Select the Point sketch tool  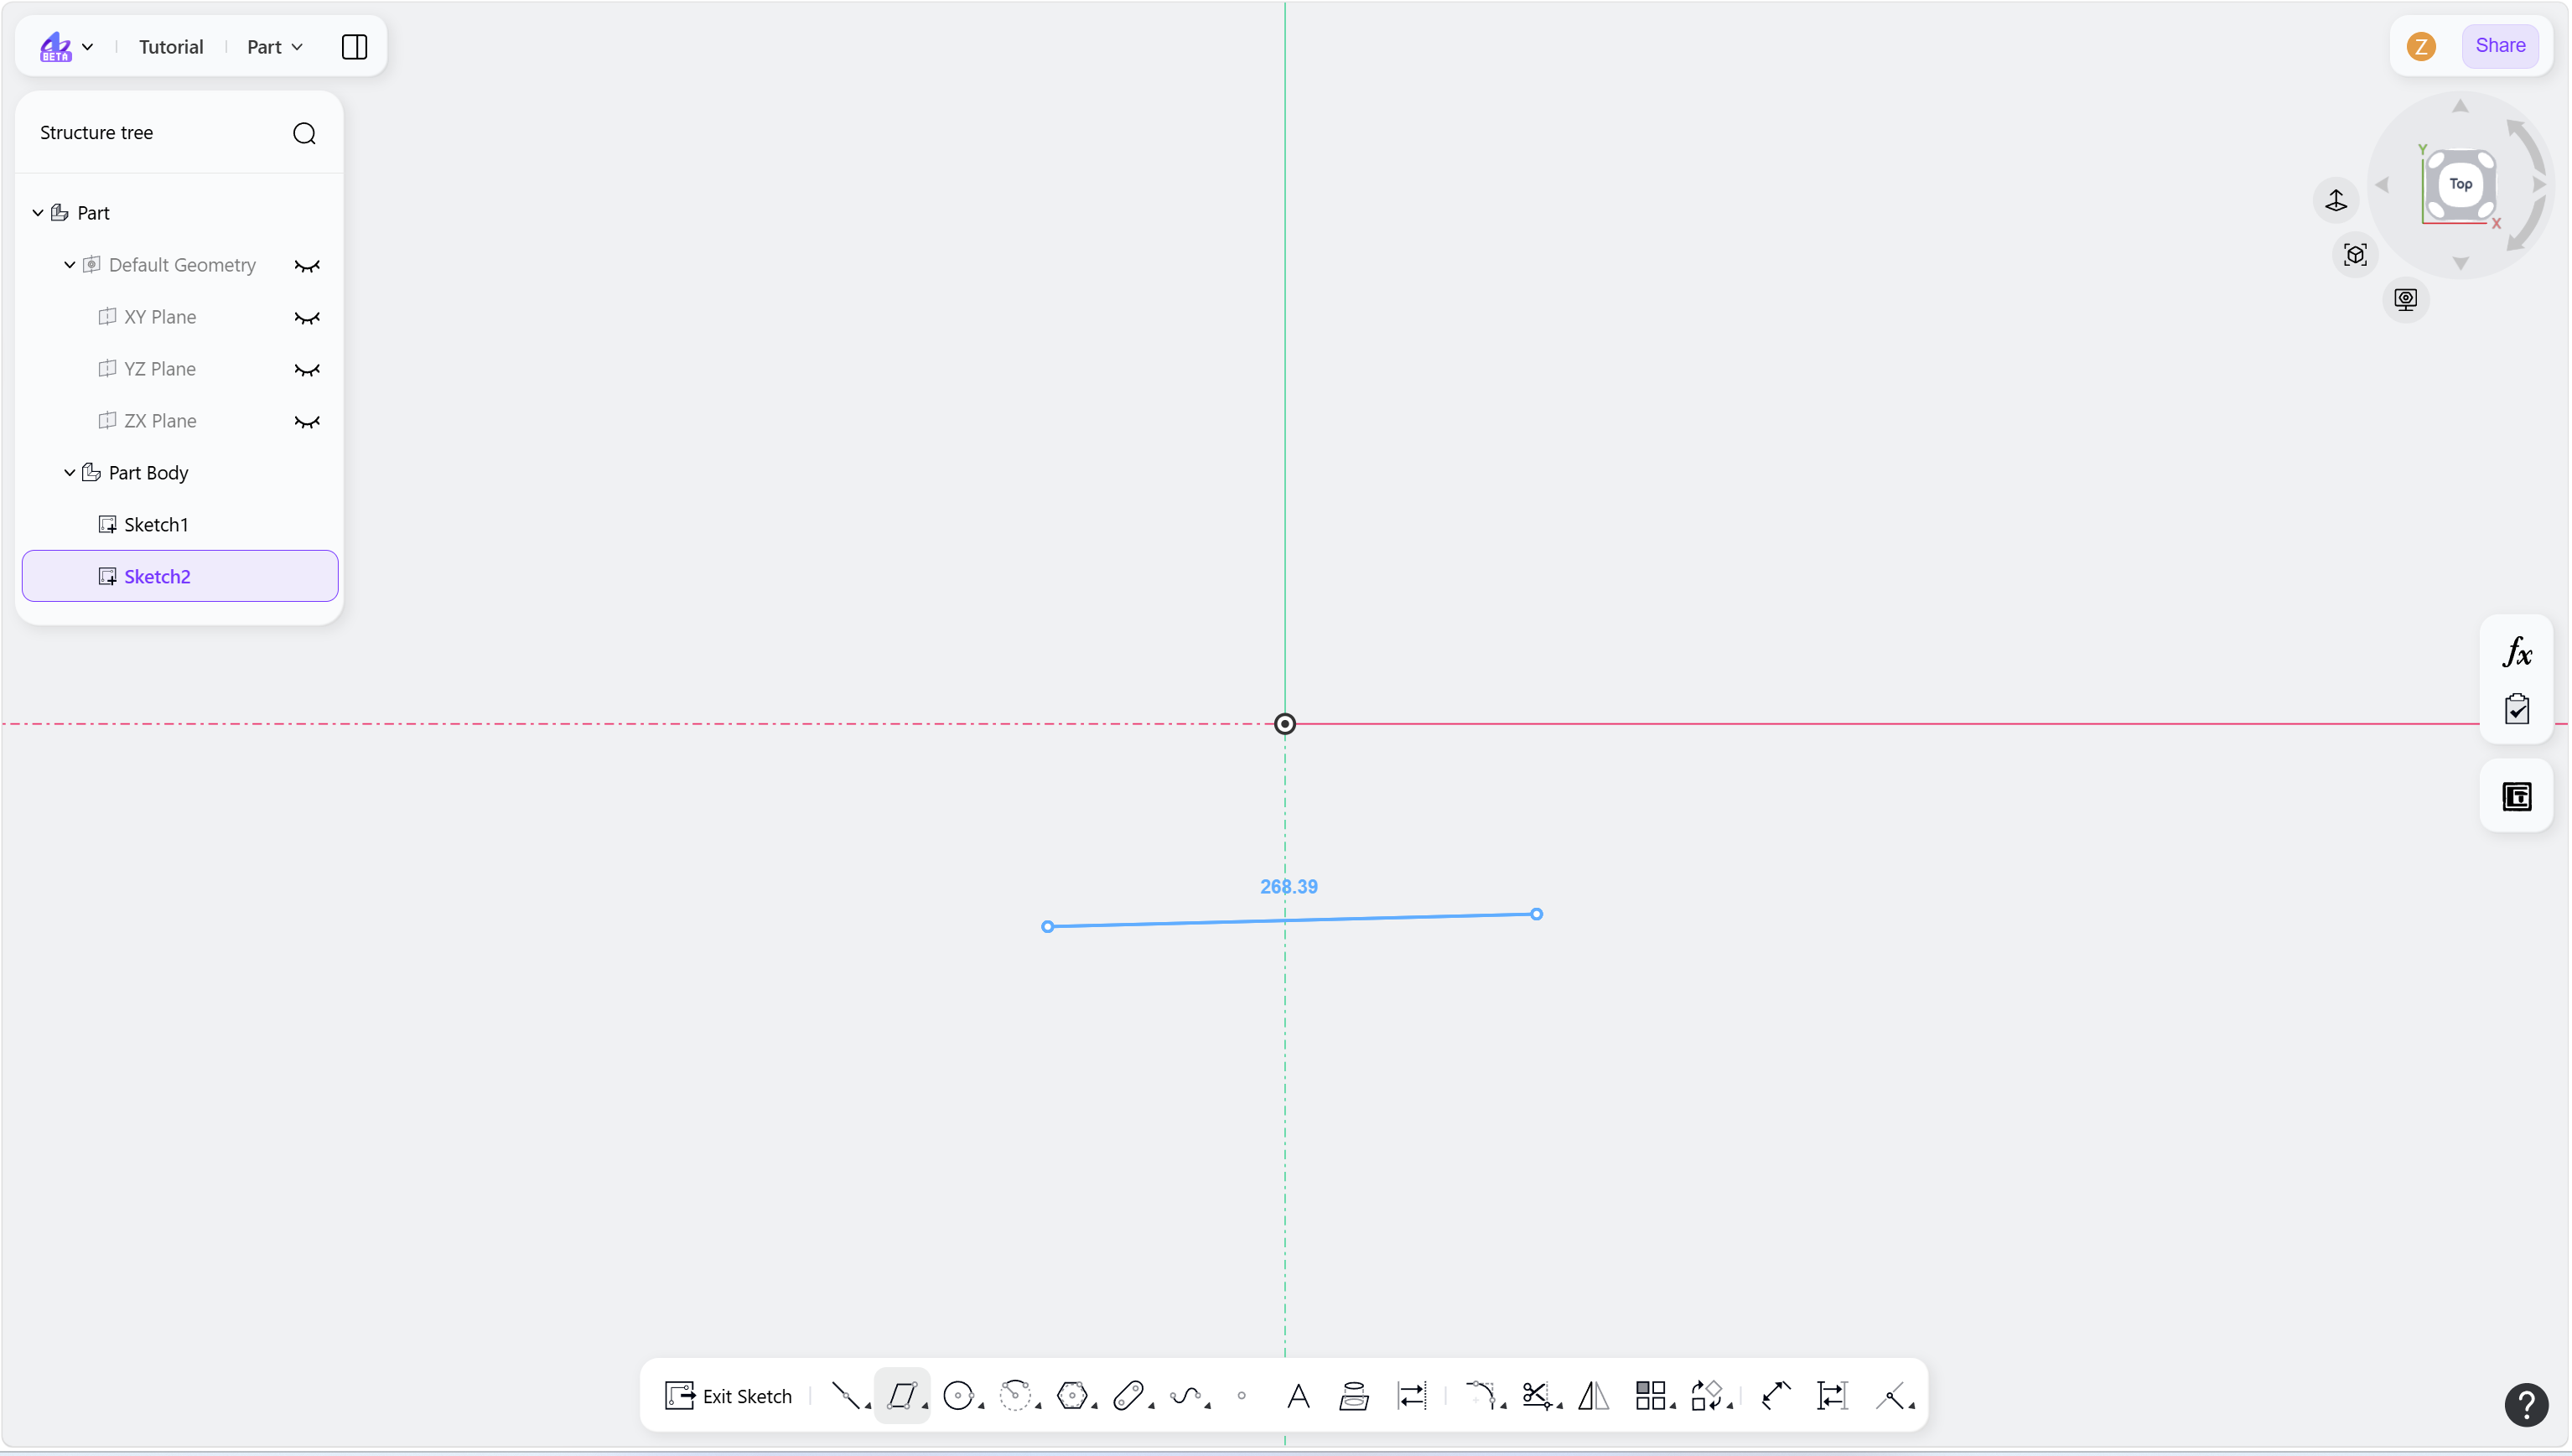pyautogui.click(x=1241, y=1395)
